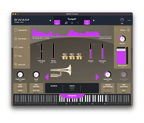Viewport: 144px width, 123px height.
Task: Click the Transpose button above keyboard
Action: click(72, 96)
